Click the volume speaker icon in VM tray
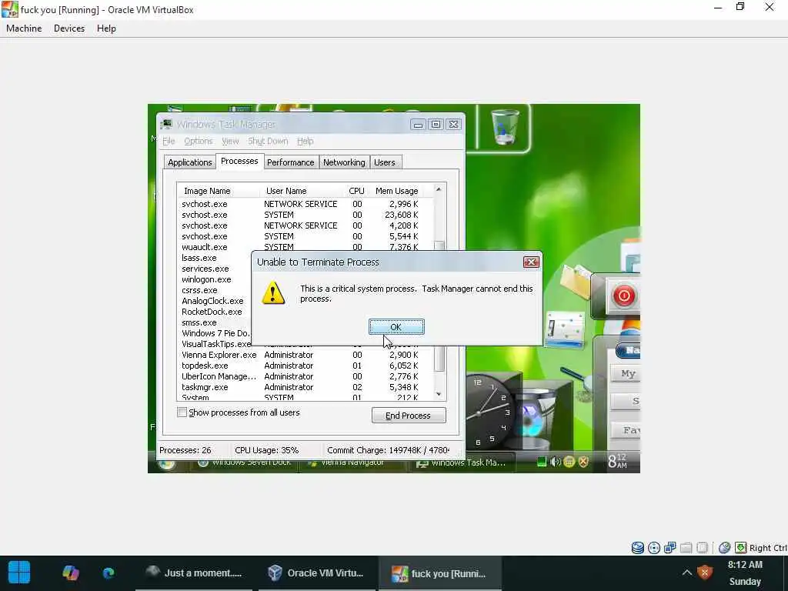 [556, 462]
